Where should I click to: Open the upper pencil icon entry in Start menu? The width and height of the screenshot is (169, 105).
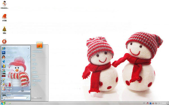15,80
